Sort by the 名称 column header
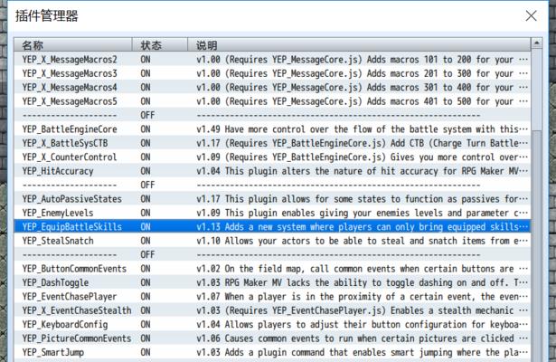The height and width of the screenshot is (362, 556). pyautogui.click(x=73, y=45)
